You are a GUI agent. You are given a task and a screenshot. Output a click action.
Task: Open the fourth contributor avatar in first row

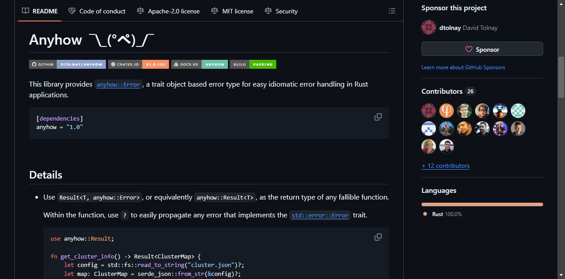482,111
